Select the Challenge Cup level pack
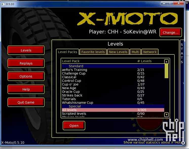The image size is (189, 149). click(x=113, y=73)
